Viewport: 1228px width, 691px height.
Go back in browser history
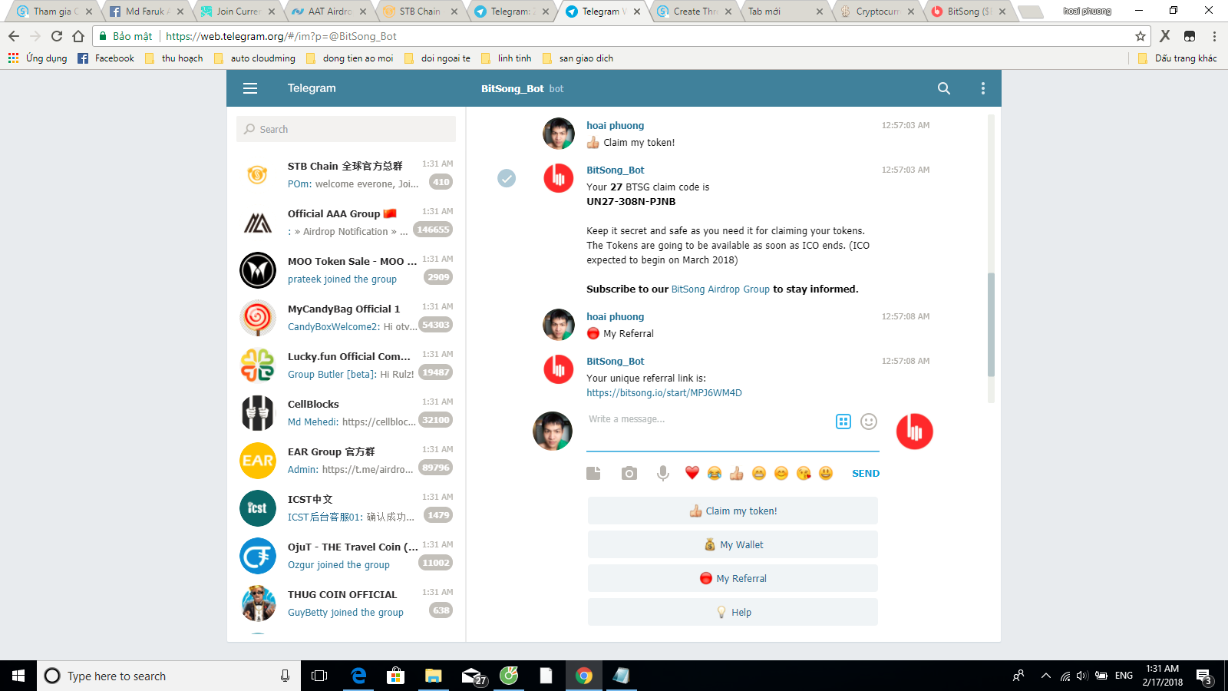click(x=14, y=36)
